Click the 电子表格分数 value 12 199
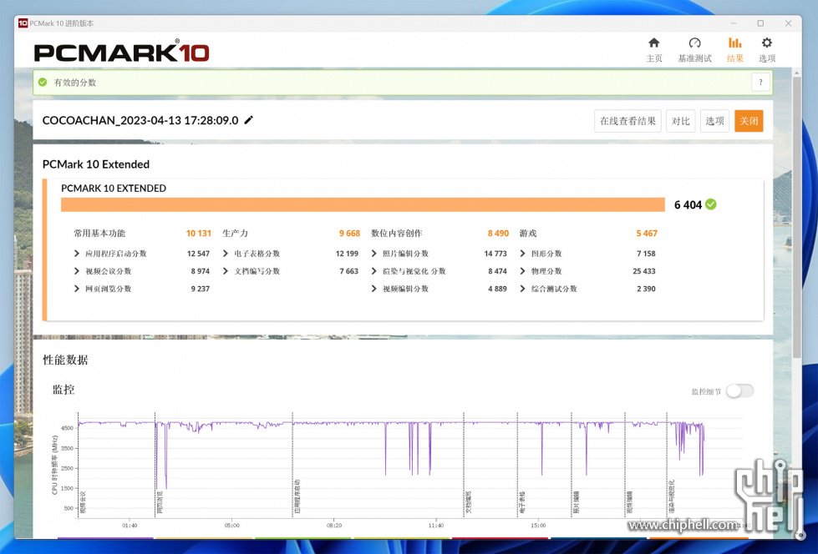Image resolution: width=818 pixels, height=554 pixels. pos(347,254)
